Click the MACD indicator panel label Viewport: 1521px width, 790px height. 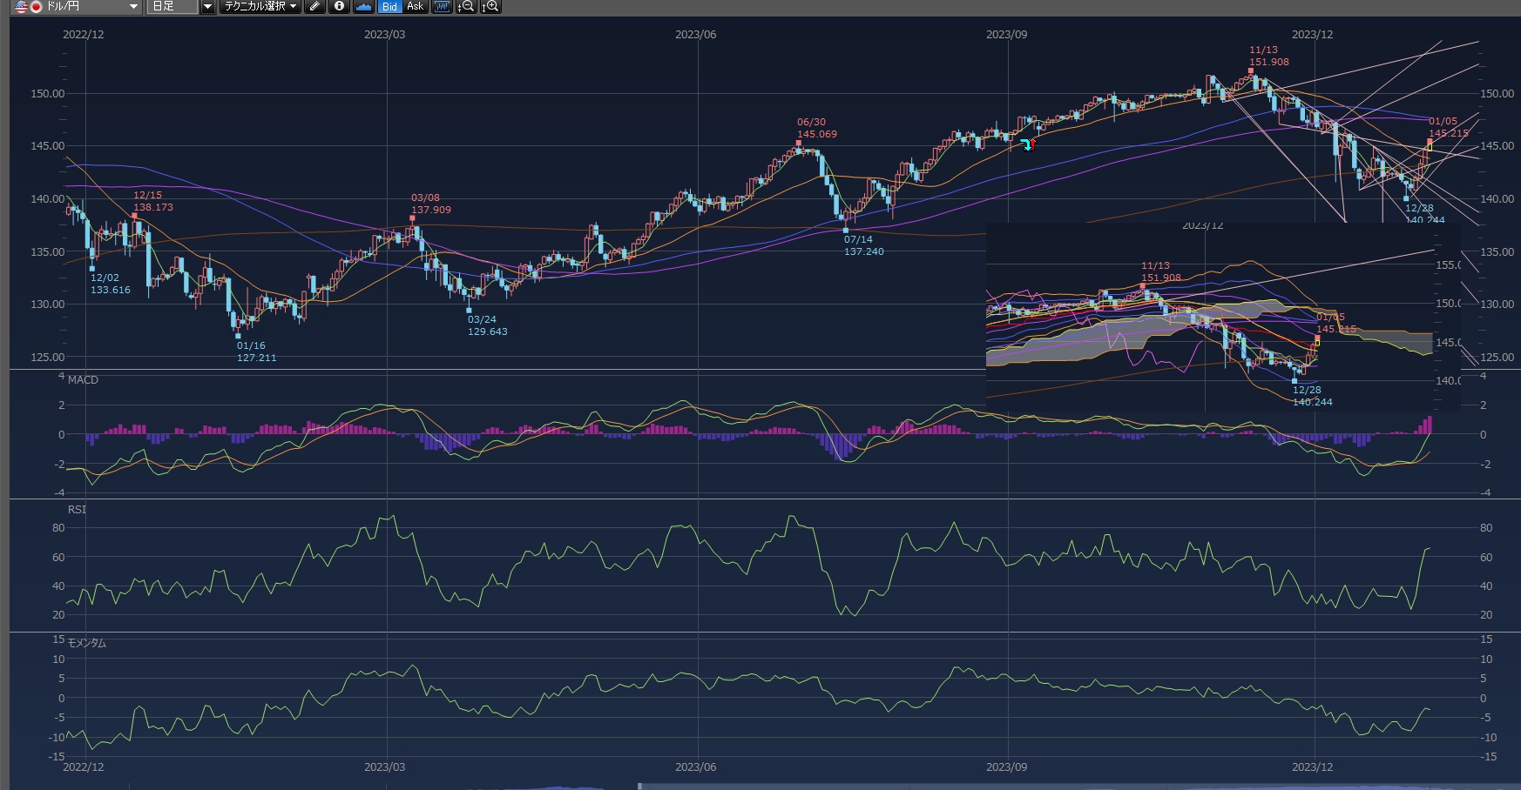83,380
